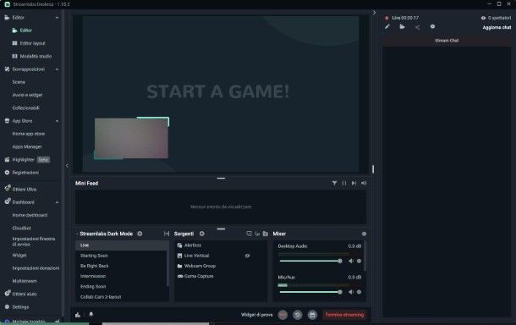Viewport: 516px width, 325px height.
Task: Click the highlighter clip icon under Live timer
Action: pyautogui.click(x=402, y=27)
